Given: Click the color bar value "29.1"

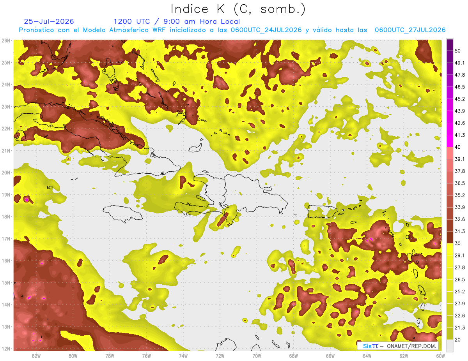Looking at the screenshot, I should tap(459, 255).
